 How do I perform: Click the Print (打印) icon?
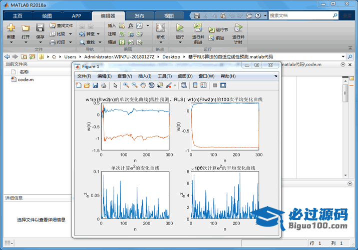click(x=53, y=42)
